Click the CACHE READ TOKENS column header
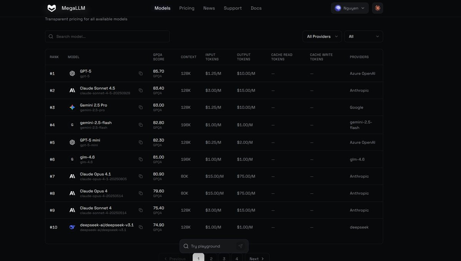 tap(282, 57)
